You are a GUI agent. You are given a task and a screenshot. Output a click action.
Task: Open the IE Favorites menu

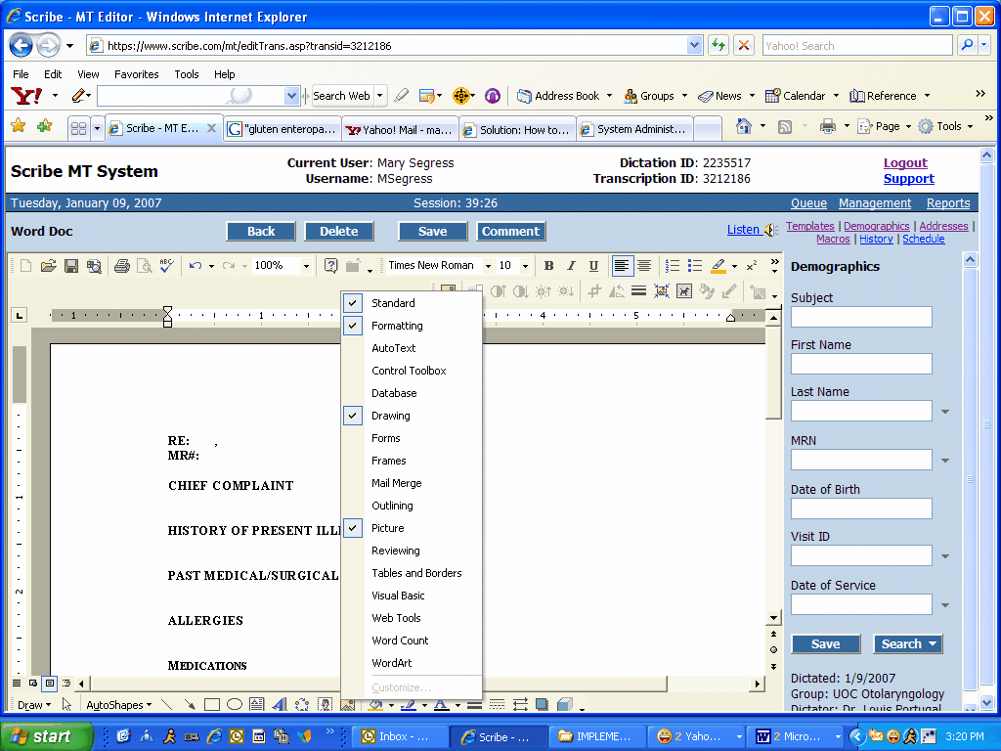(137, 74)
